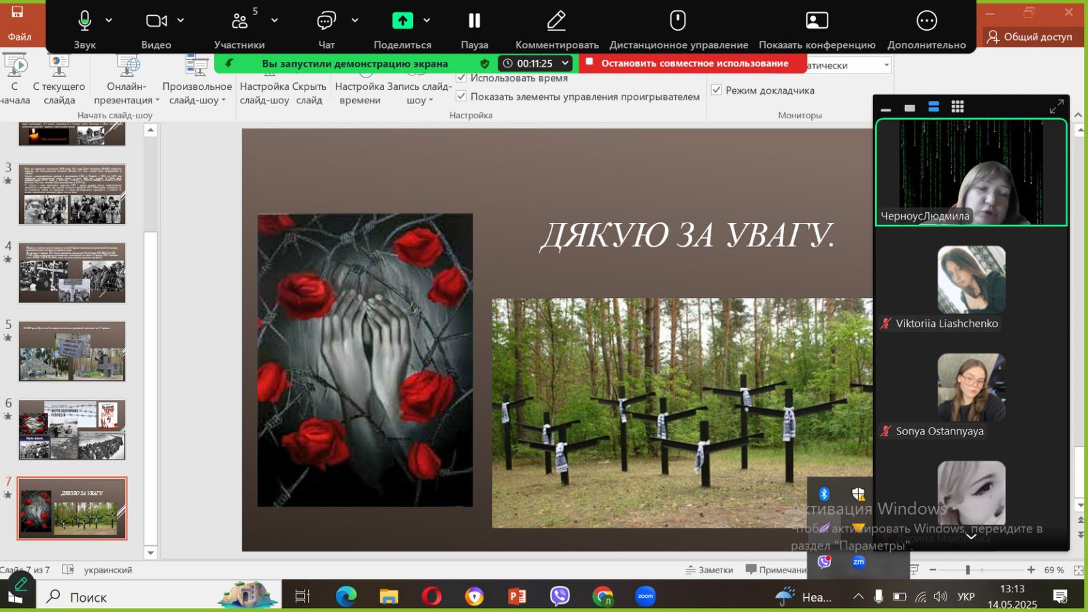Turn on camera with the Видео icon
Image resolution: width=1088 pixels, height=612 pixels.
(x=156, y=21)
